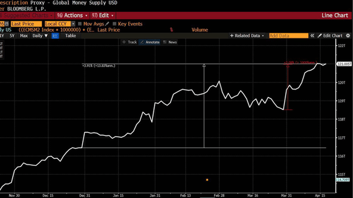The image size is (353, 198).
Task: Open the Actions menu
Action: [x=73, y=15]
